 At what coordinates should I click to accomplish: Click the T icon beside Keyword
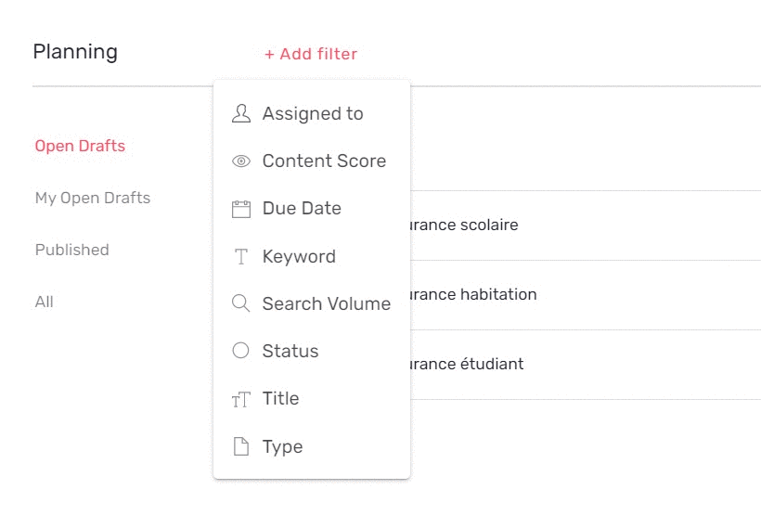pos(241,257)
